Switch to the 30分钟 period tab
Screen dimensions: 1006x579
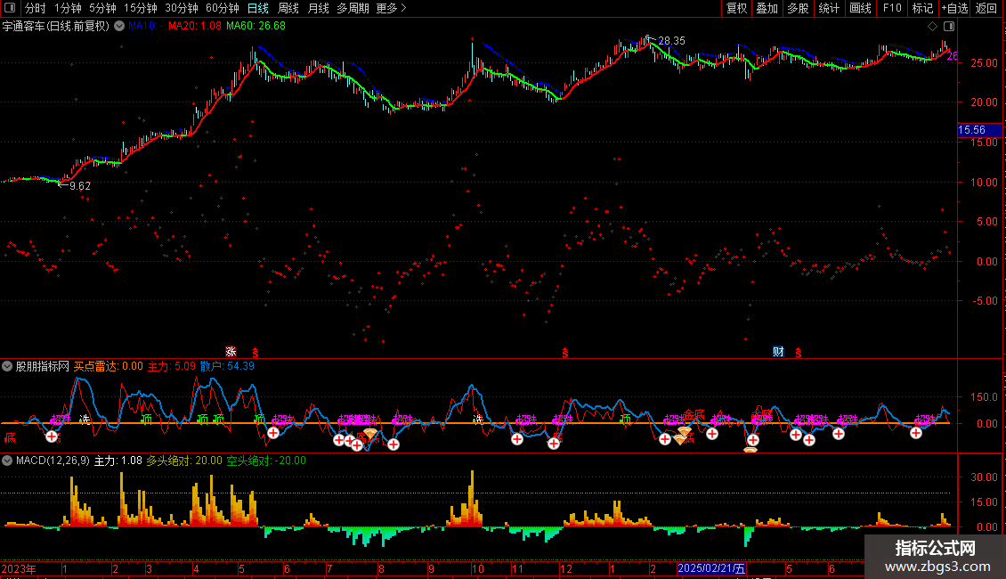coord(182,8)
